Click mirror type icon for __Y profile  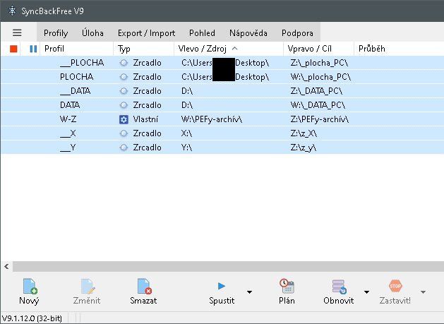[124, 148]
